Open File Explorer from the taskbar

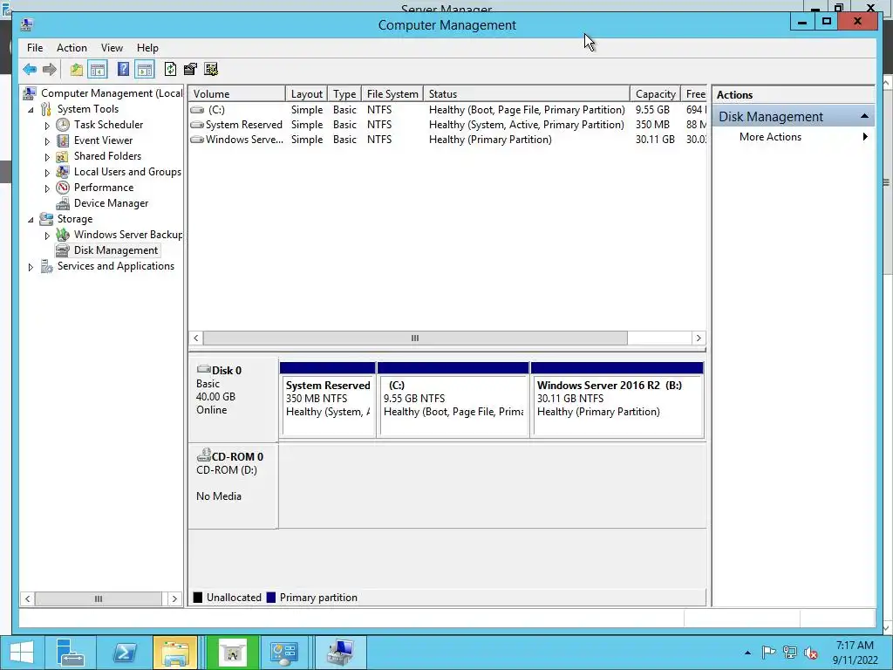(x=174, y=653)
